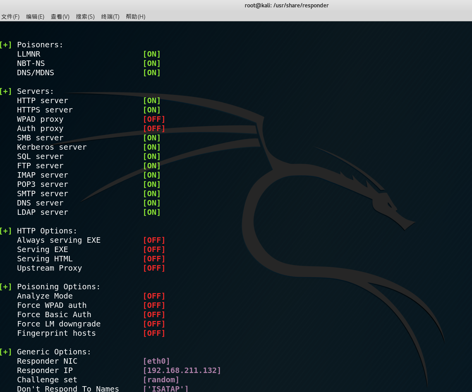472x392 pixels.
Task: Select the Serving HTML line
Action: [x=45, y=259]
